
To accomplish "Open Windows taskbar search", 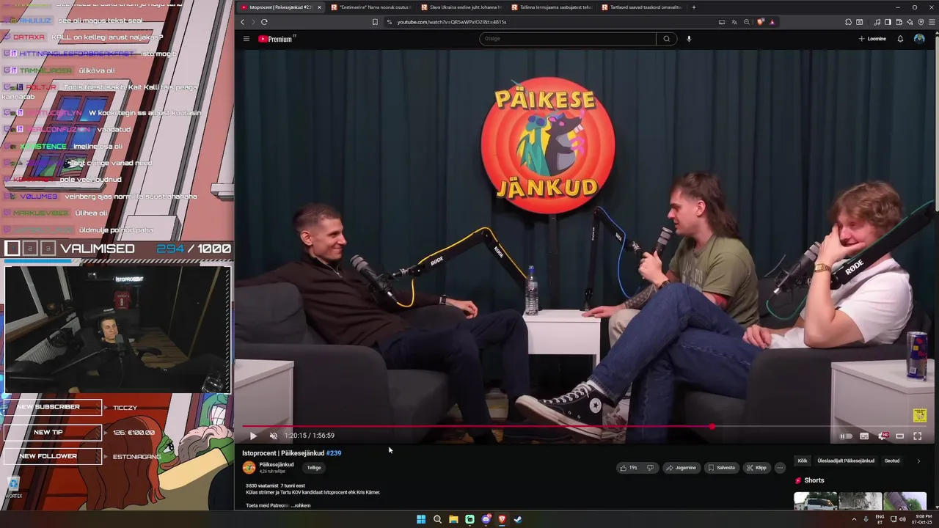I will point(437,519).
